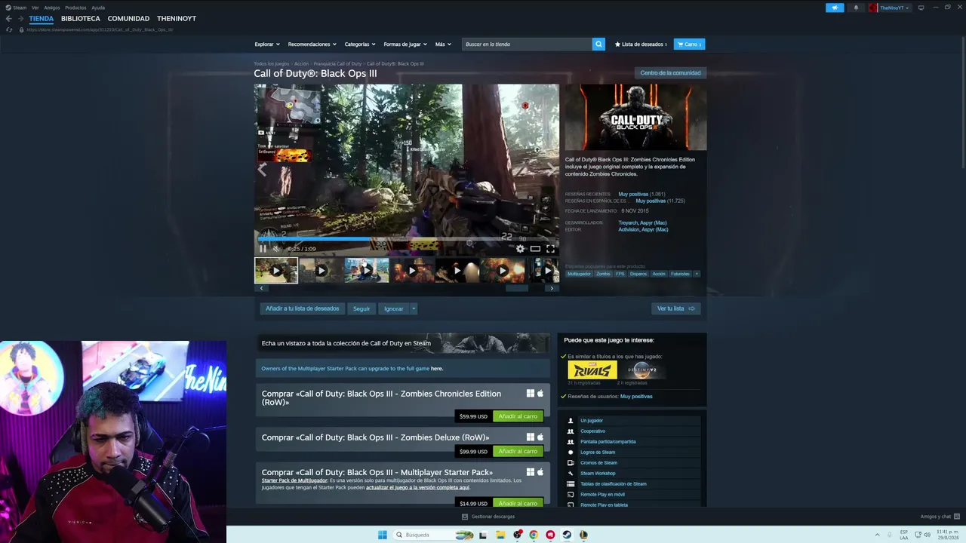Expand the Explorar dropdown
Image resolution: width=966 pixels, height=543 pixels.
(267, 44)
